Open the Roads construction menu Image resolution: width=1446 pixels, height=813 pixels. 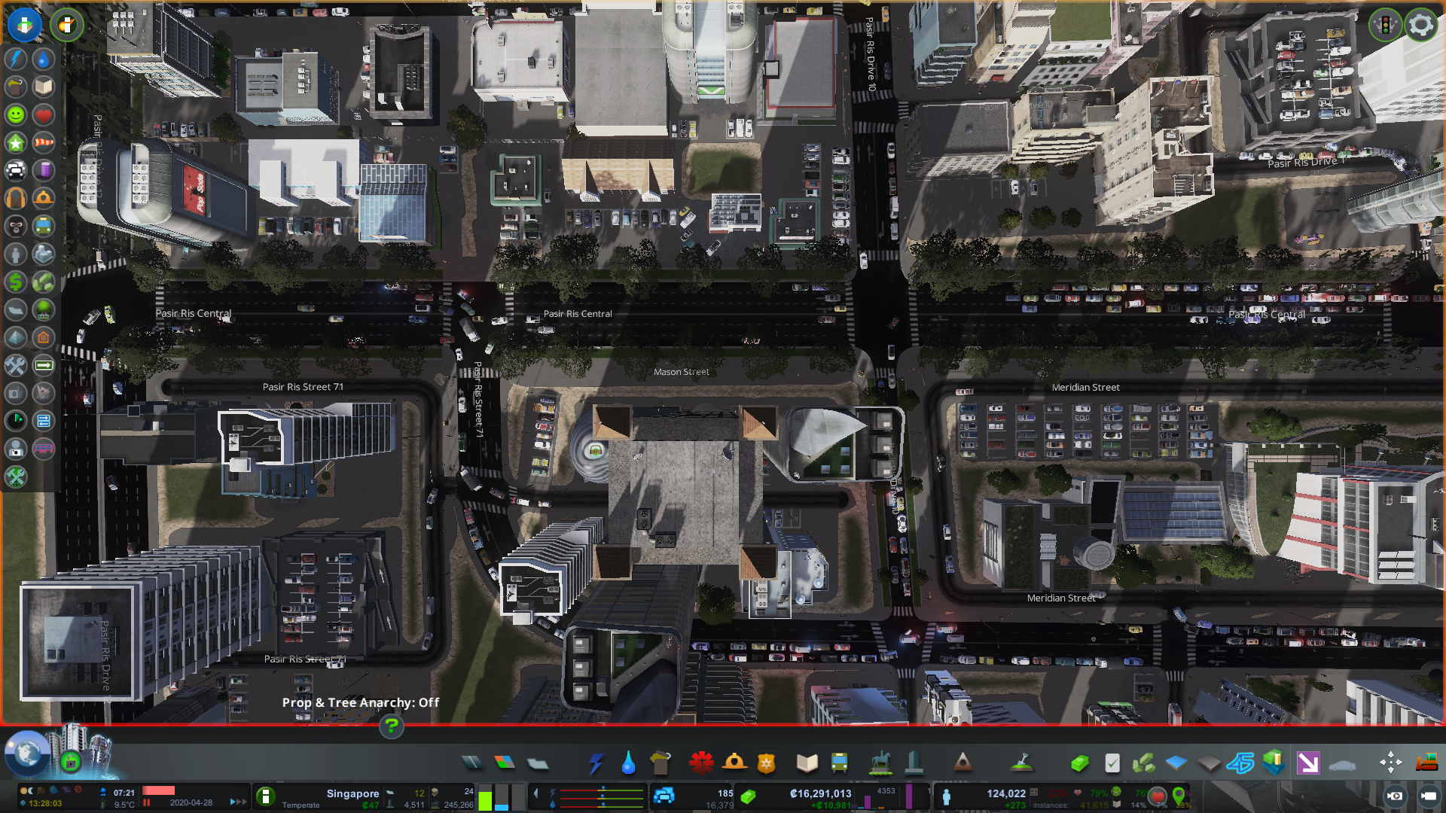point(472,763)
